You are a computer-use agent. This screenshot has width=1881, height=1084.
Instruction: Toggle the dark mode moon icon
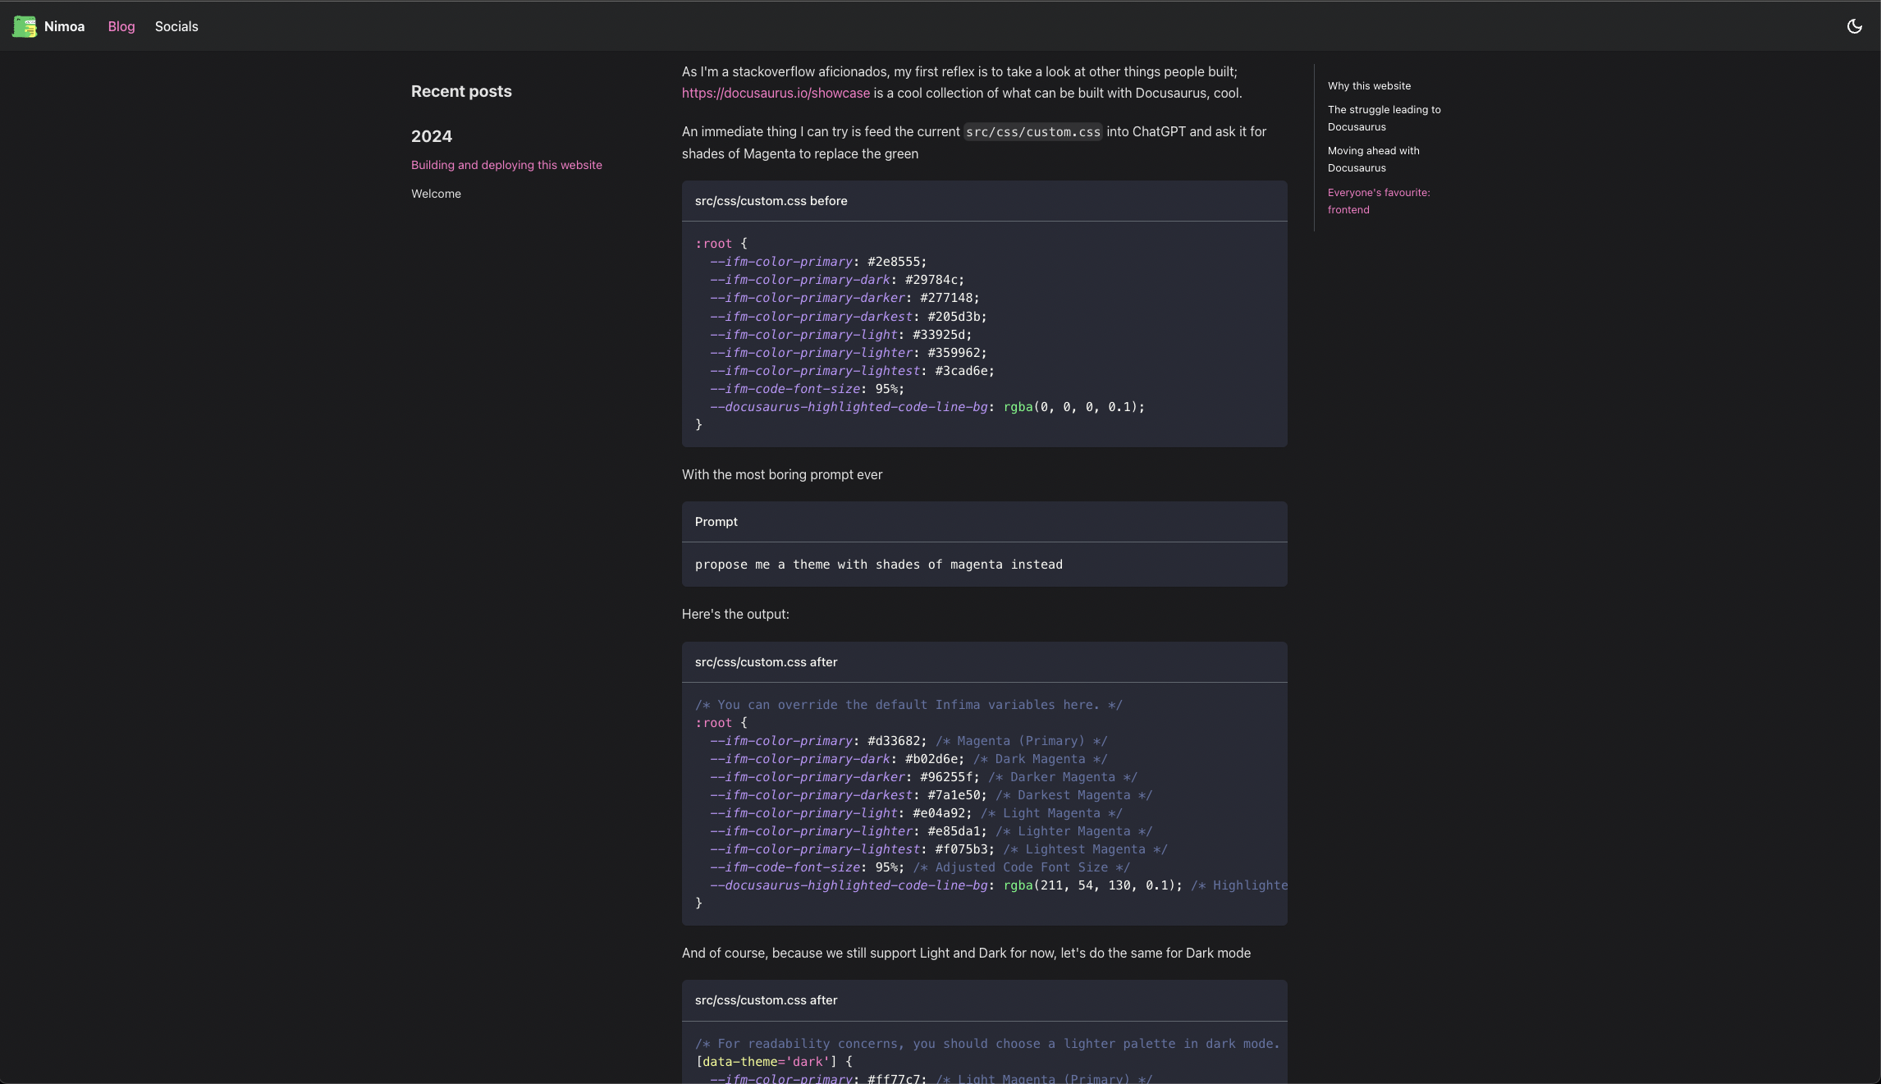1855,25
